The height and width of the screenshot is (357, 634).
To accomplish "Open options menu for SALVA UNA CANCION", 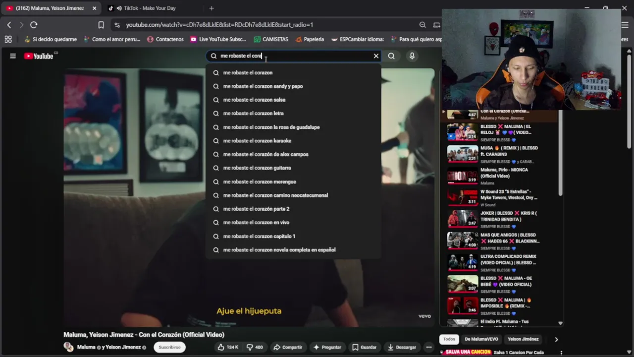I will click(x=561, y=353).
